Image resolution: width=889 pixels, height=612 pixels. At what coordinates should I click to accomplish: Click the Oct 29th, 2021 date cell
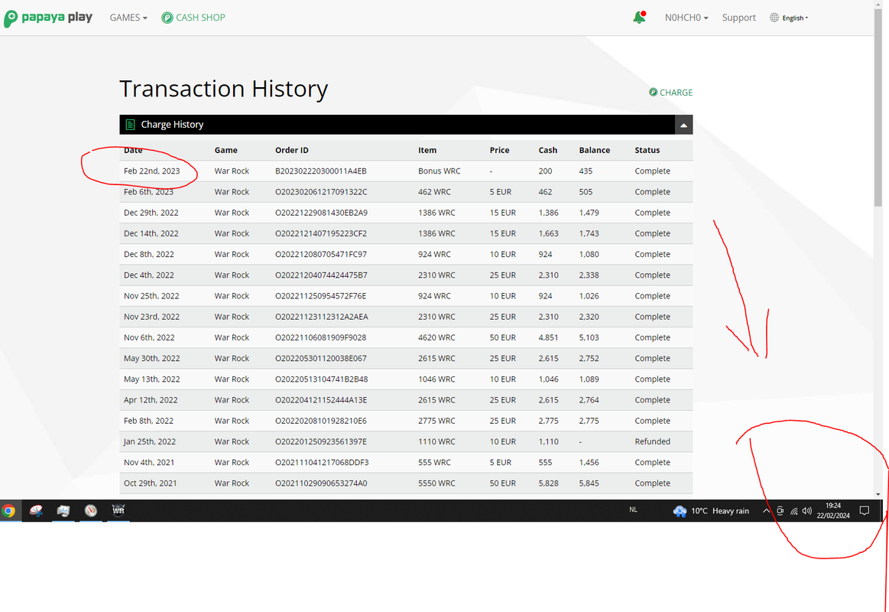point(151,483)
